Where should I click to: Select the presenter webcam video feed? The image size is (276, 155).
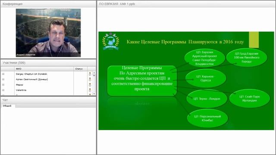48,33
